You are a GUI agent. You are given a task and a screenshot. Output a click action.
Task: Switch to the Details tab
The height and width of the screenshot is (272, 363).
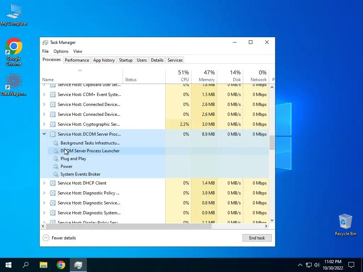pyautogui.click(x=157, y=60)
